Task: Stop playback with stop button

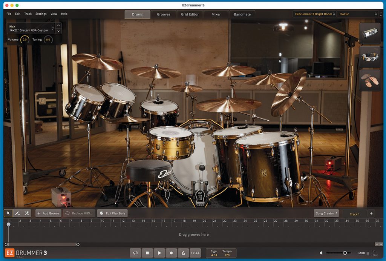Action: tap(147, 253)
